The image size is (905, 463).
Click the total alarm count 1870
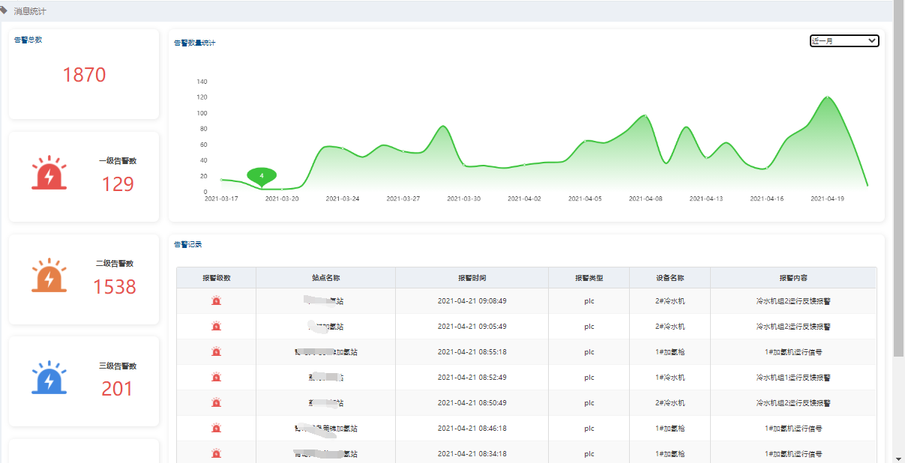[x=84, y=75]
